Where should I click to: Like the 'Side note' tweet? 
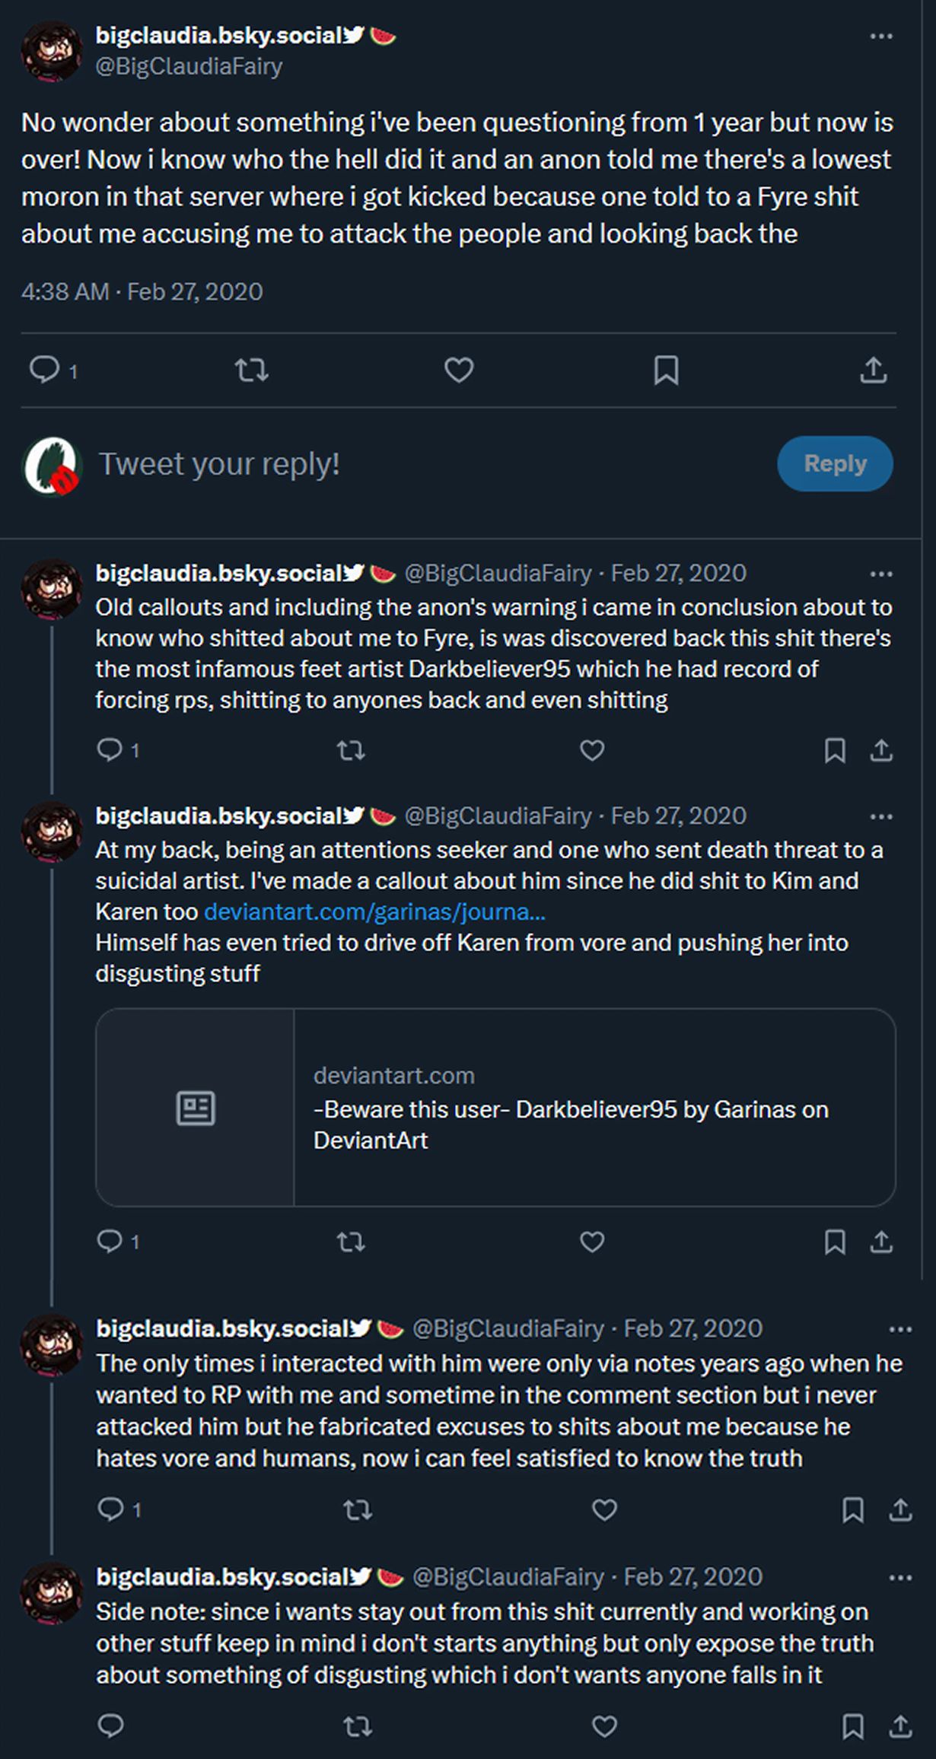click(x=604, y=1726)
